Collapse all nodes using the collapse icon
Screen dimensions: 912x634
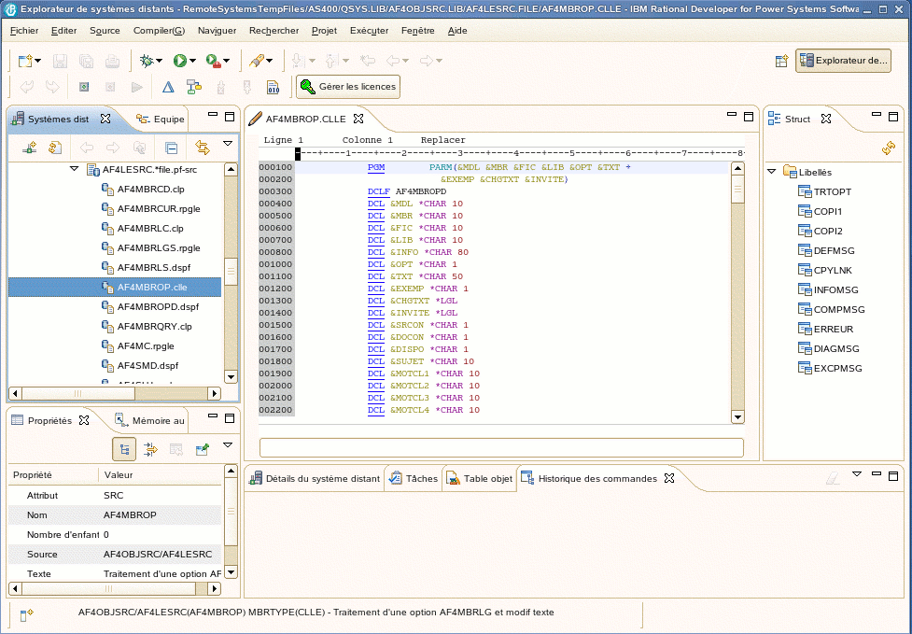172,148
